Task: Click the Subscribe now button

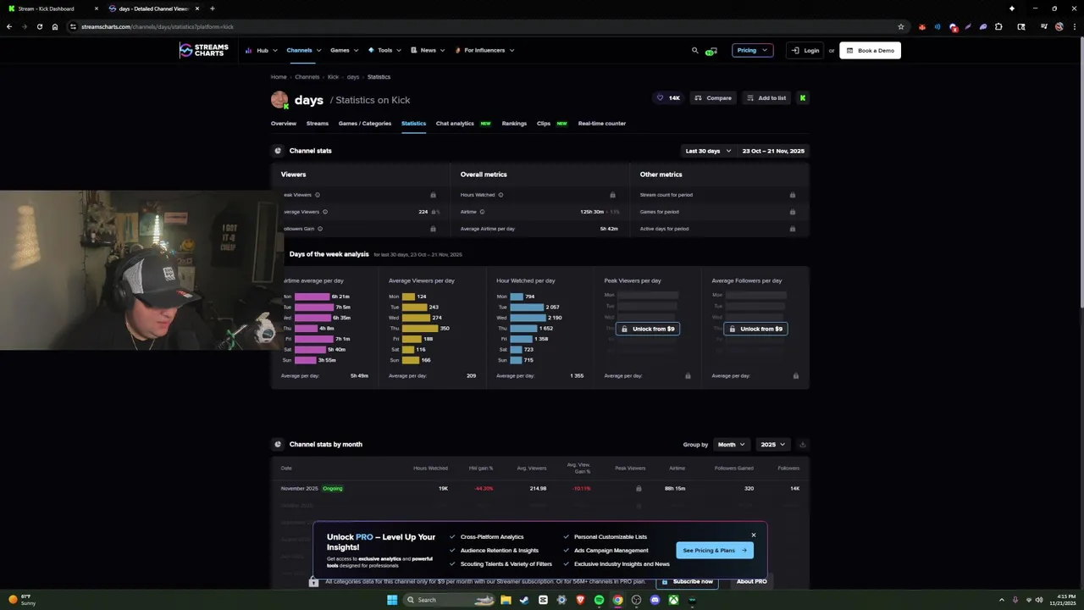Action: click(x=688, y=581)
